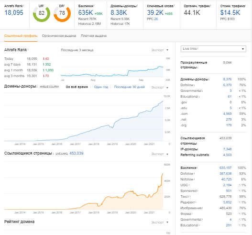Click the traffic cost value $14.5K
Viewport: 252px width, 235px height.
click(230, 13)
